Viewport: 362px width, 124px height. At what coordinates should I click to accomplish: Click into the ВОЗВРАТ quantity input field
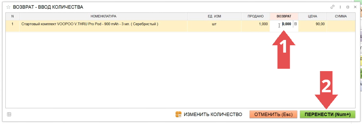click(x=286, y=24)
